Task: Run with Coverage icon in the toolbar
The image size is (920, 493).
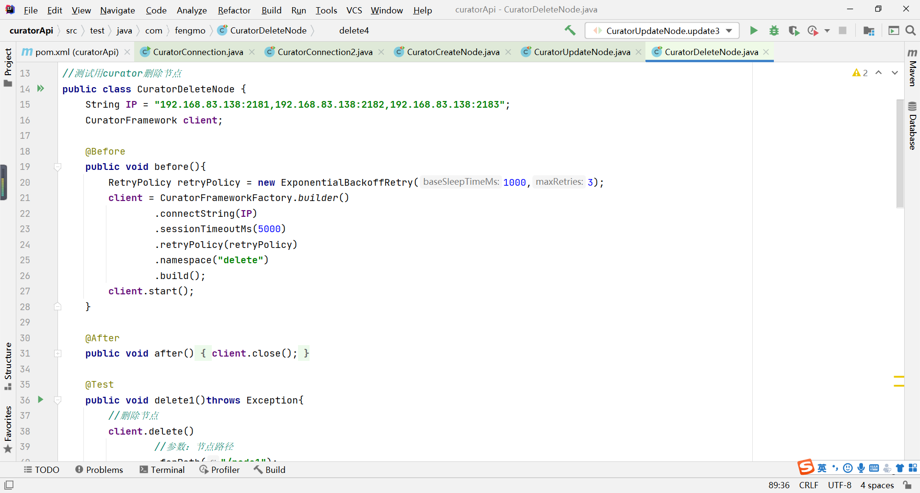Action: 794,31
